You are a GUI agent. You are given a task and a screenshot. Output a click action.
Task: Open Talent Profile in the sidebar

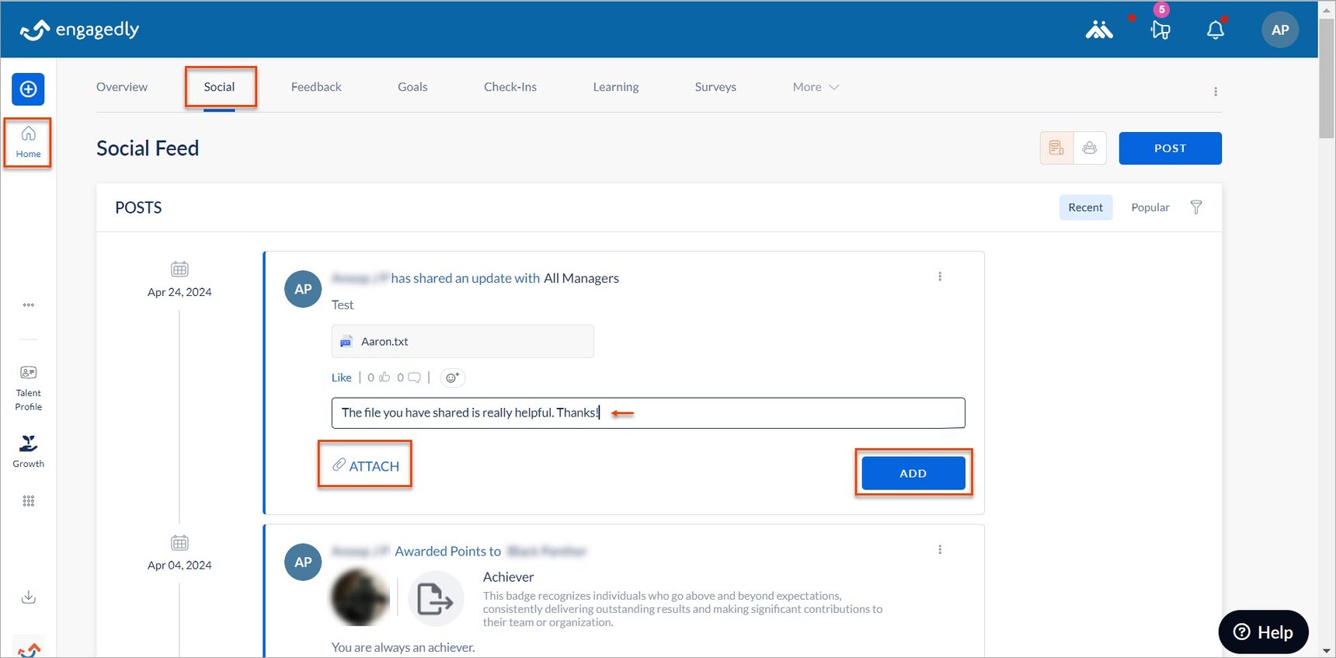click(x=29, y=388)
